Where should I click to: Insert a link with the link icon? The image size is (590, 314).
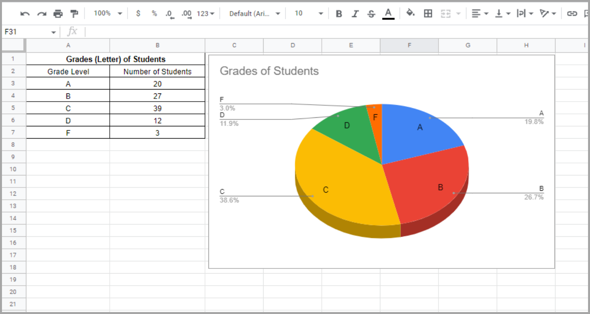click(572, 13)
